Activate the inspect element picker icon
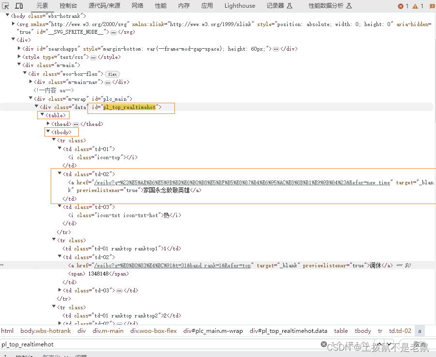The width and height of the screenshot is (436, 357). [x=6, y=6]
